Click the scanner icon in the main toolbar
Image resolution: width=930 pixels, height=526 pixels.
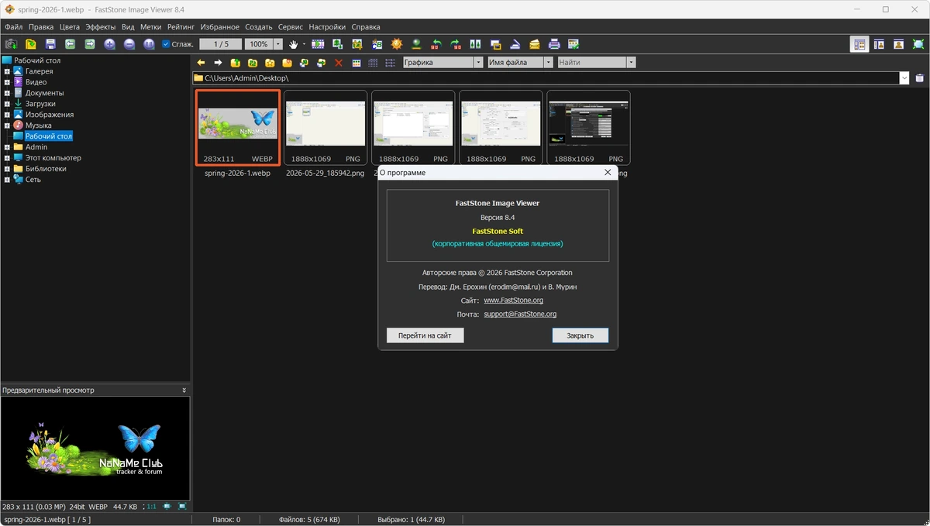pos(515,44)
